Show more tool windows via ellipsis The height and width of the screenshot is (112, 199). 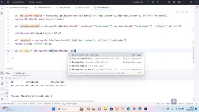(2, 18)
